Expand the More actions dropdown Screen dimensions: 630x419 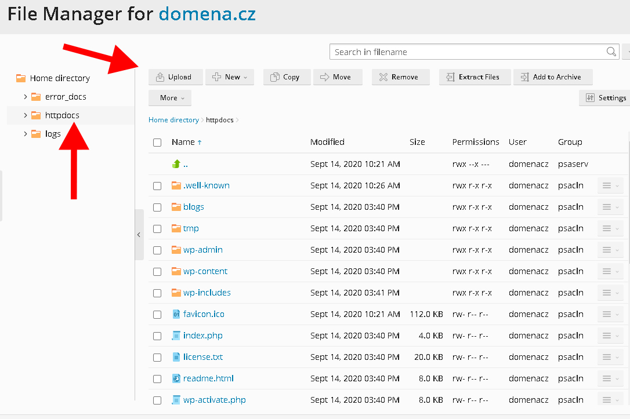click(170, 98)
